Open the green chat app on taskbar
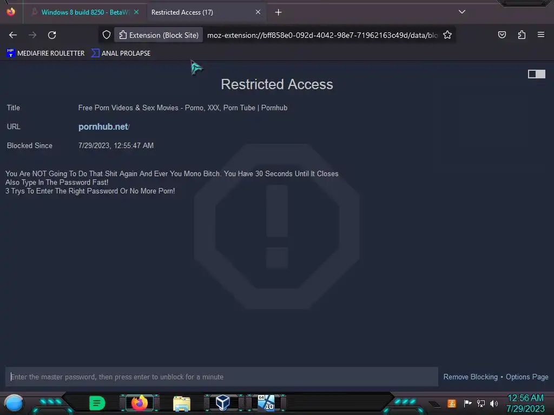This screenshot has height=415, width=554. pyautogui.click(x=97, y=403)
